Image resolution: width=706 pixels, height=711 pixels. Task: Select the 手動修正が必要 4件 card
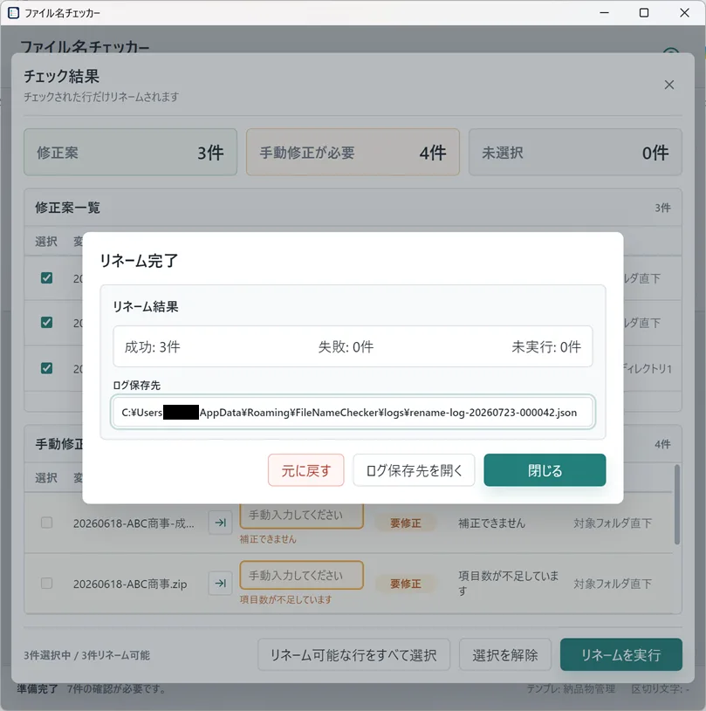353,153
